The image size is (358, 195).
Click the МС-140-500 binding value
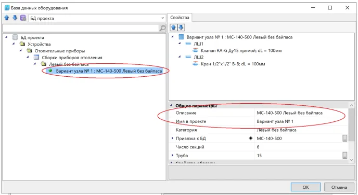click(x=269, y=138)
